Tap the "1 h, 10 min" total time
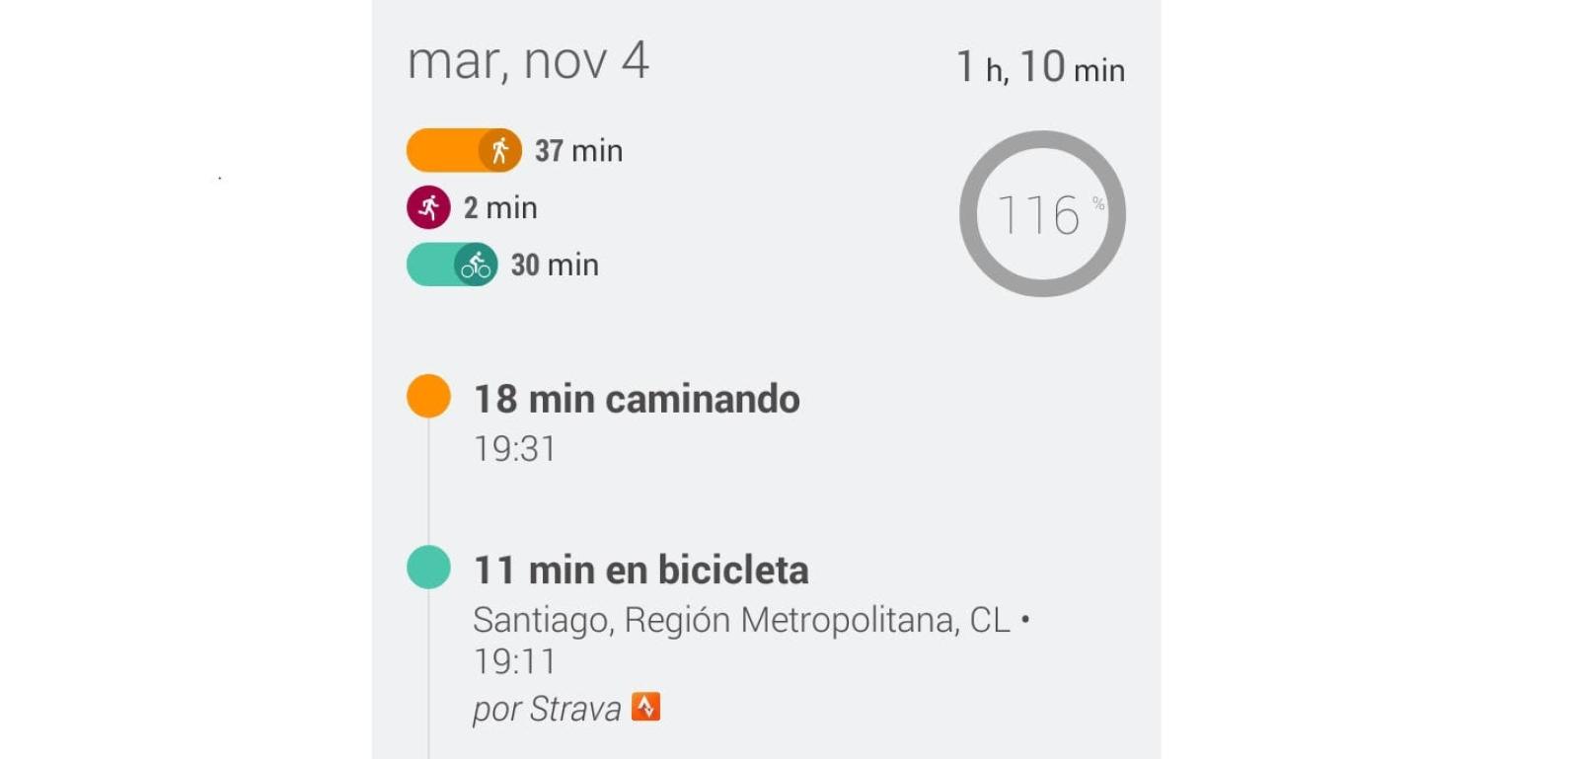Viewport: 1579px width, 759px height. [1040, 68]
